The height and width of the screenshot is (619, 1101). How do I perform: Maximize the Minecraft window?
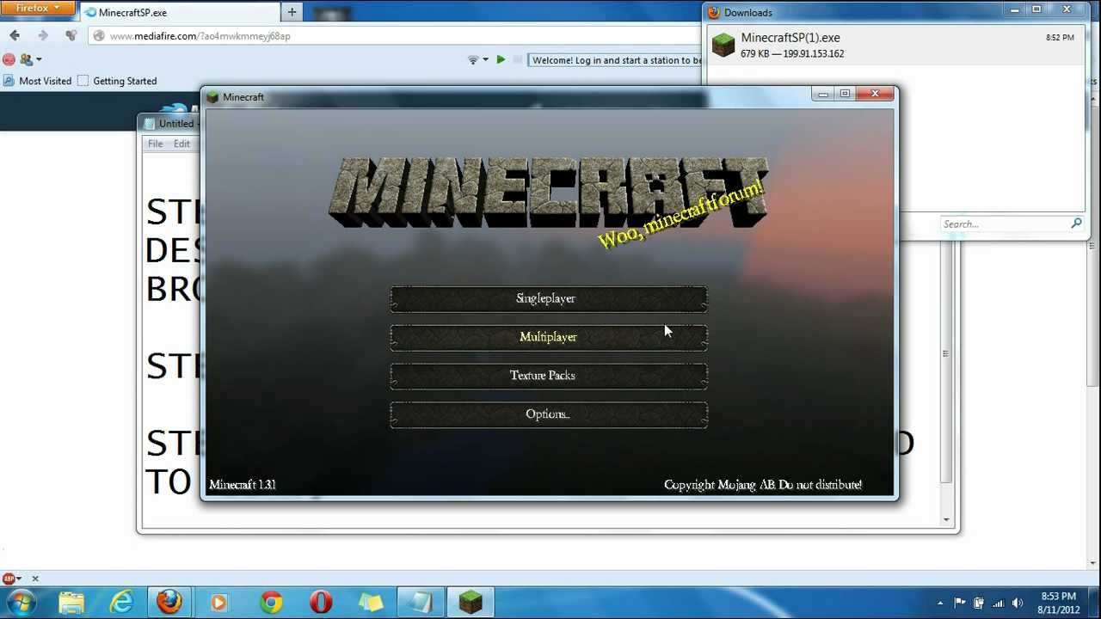coord(845,94)
